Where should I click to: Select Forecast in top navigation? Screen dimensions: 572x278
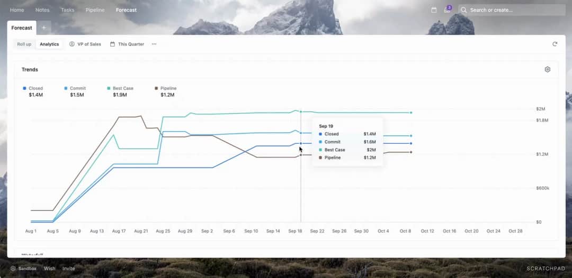click(x=126, y=10)
